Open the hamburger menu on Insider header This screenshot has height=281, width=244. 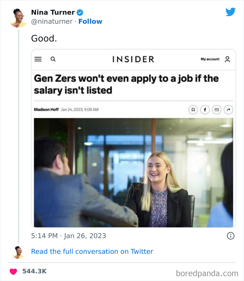click(38, 59)
